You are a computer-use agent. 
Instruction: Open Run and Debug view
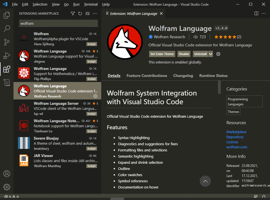pos(7,56)
